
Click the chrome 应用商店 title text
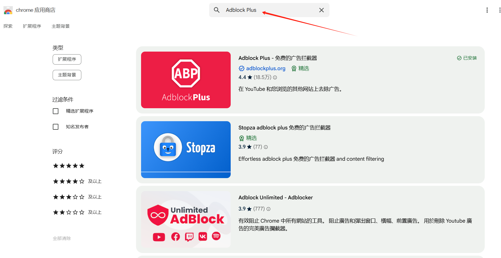35,10
